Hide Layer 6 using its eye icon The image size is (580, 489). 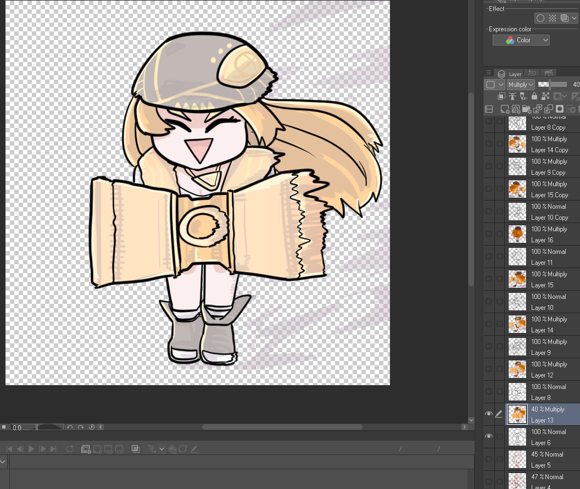click(x=488, y=437)
